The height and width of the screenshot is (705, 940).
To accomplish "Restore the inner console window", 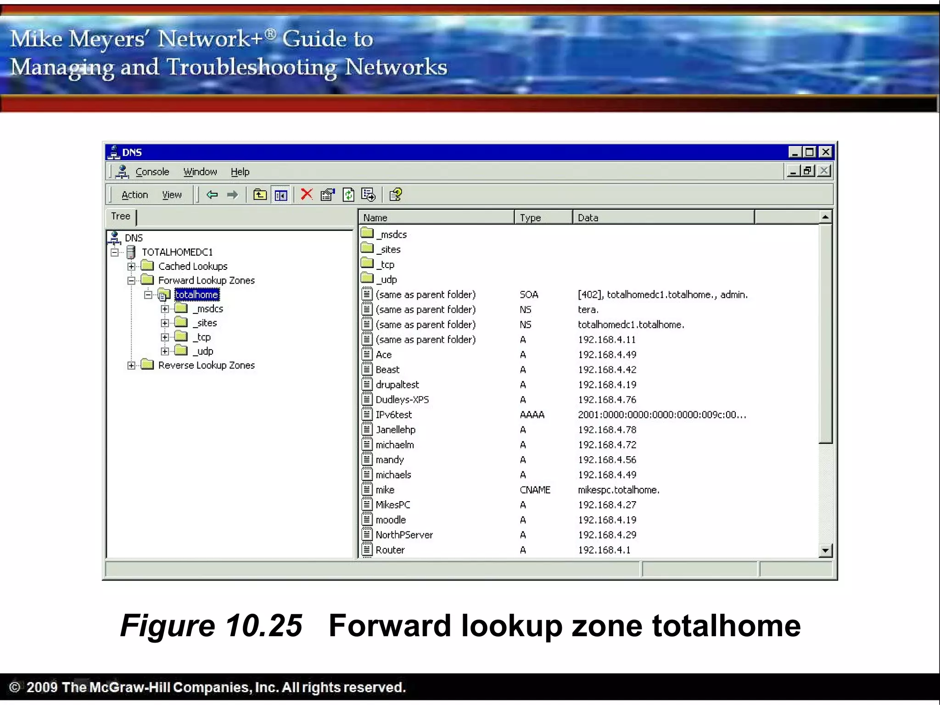I will [808, 171].
